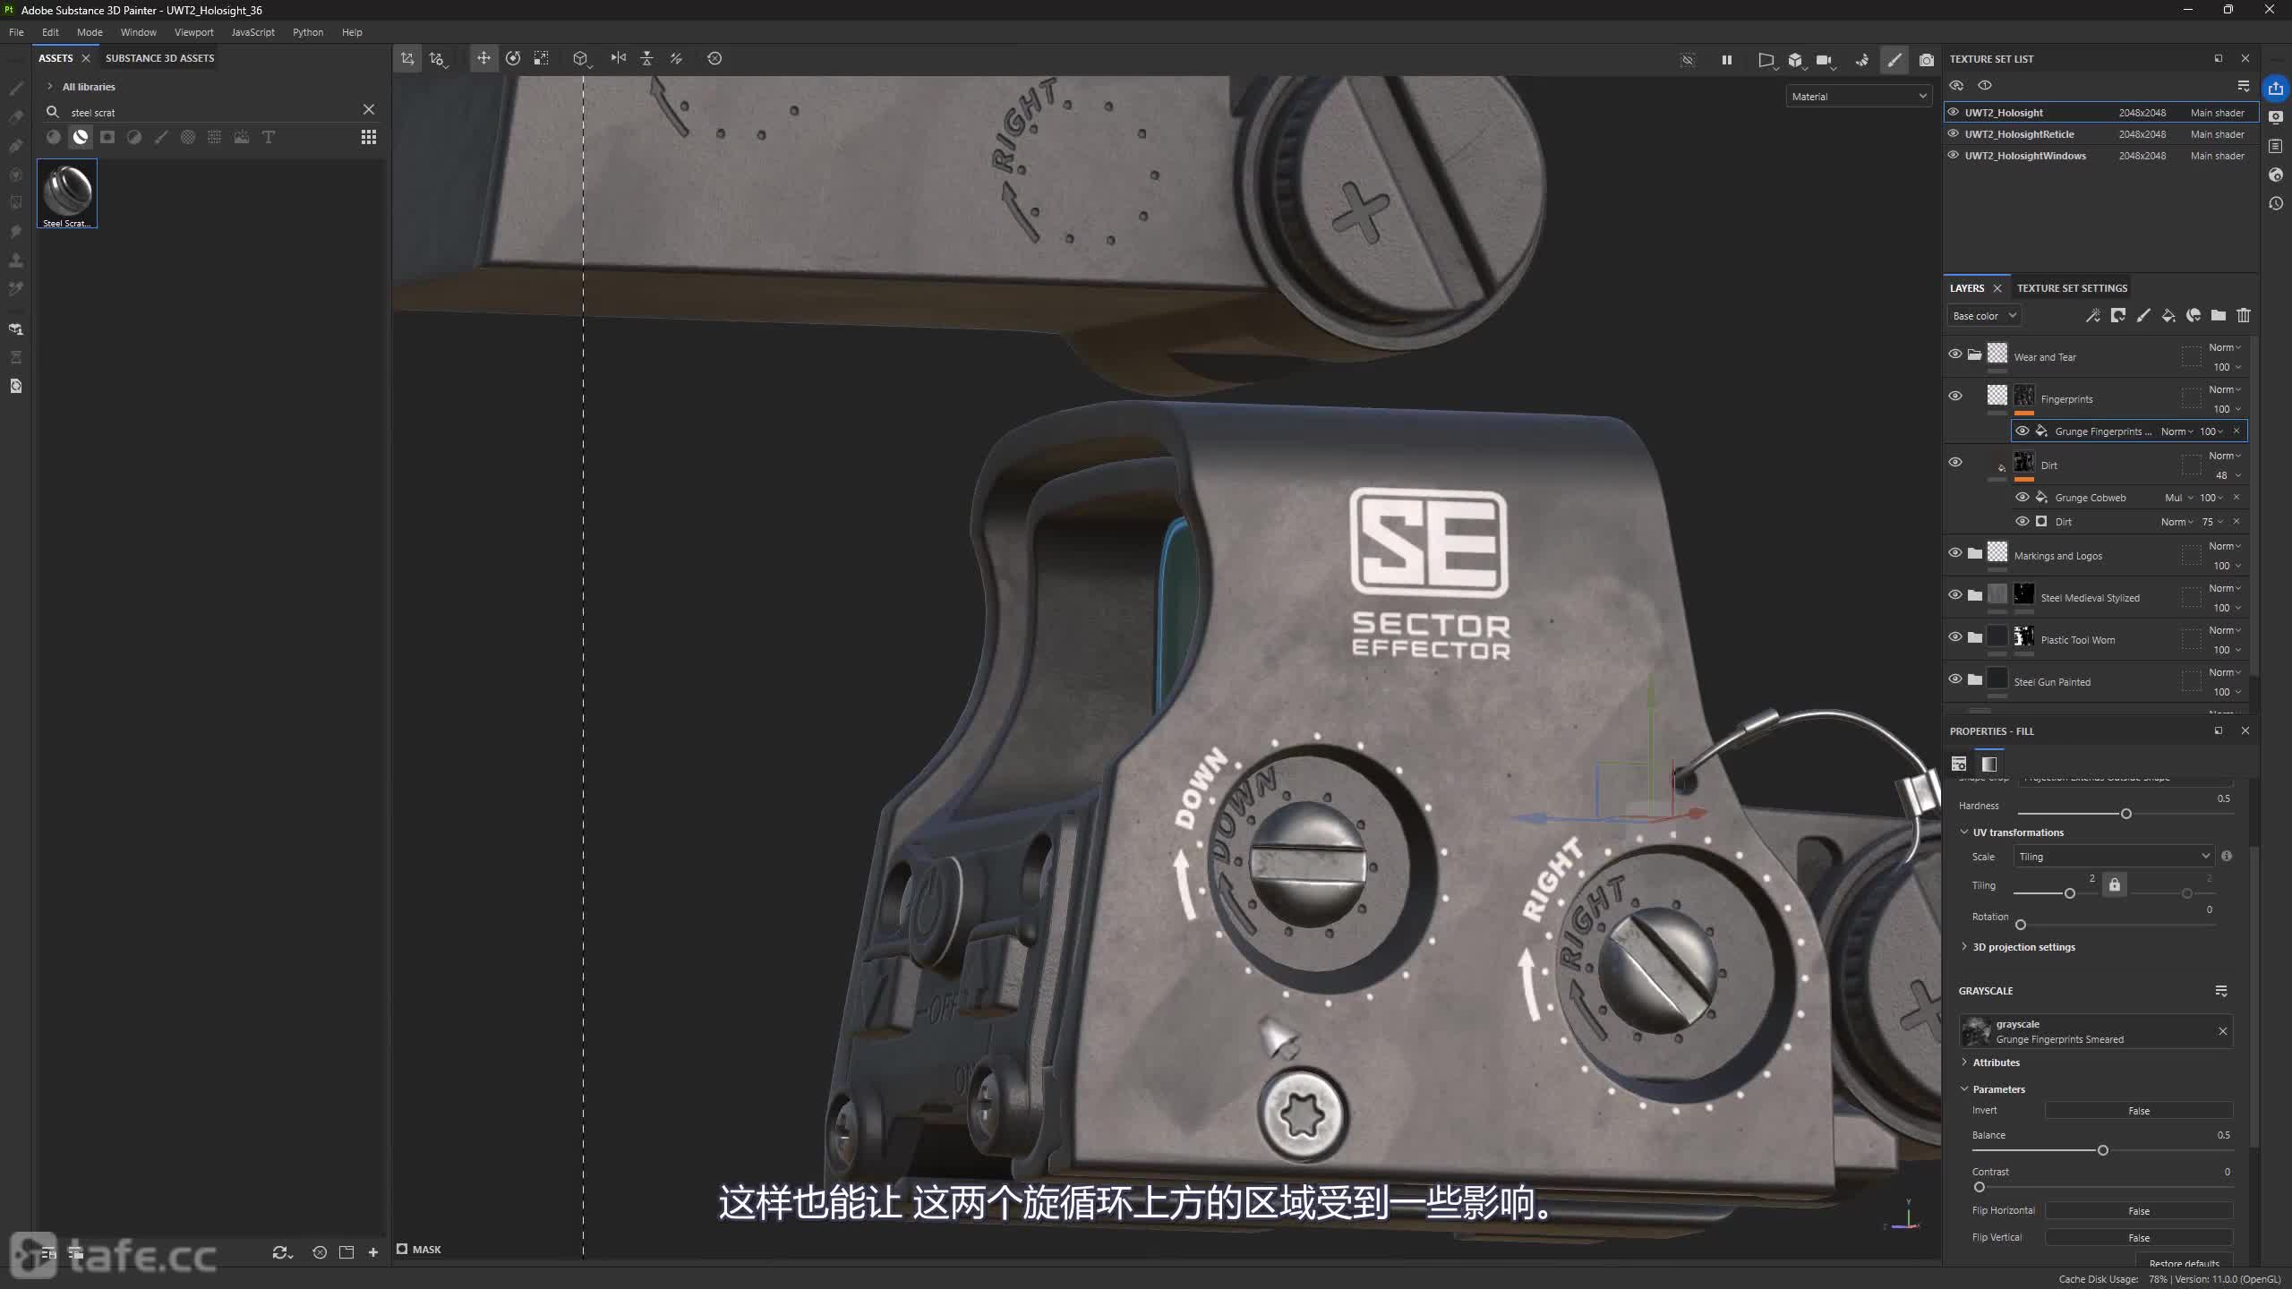Viewport: 2292px width, 1289px height.
Task: Open the history clock icon in right sidebar
Action: (2276, 203)
